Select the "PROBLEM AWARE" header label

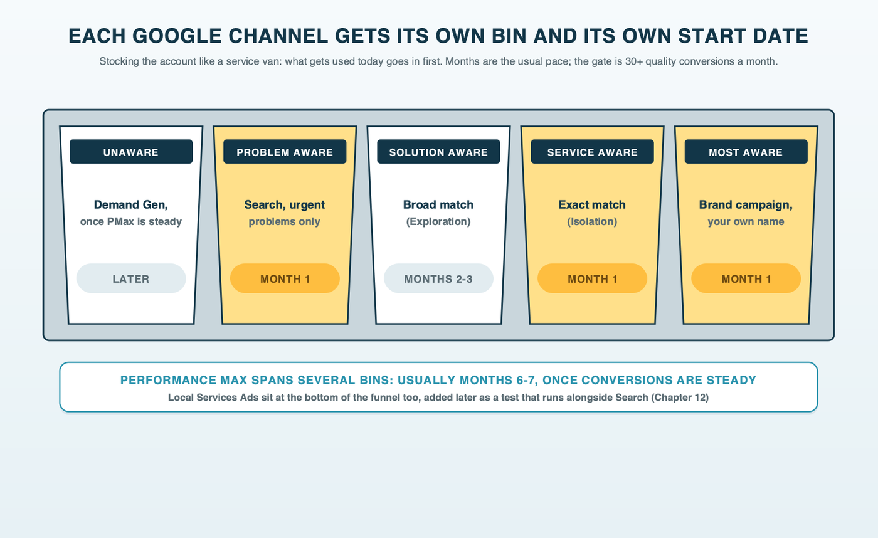pos(285,152)
